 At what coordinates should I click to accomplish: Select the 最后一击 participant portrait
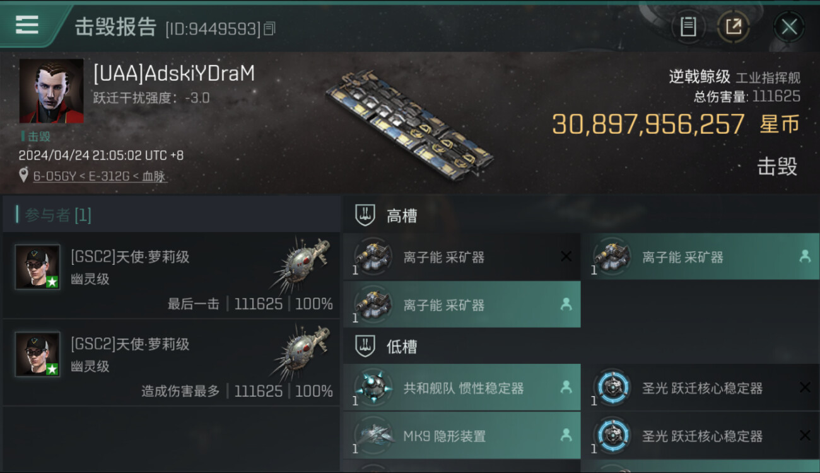(38, 267)
